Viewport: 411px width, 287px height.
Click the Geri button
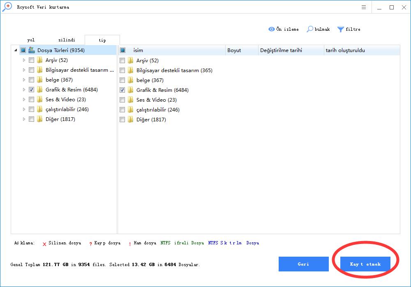tap(304, 264)
